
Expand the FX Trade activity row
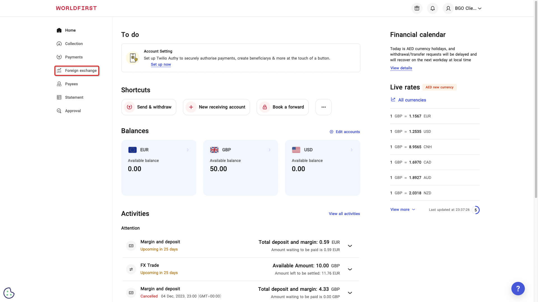(x=350, y=269)
